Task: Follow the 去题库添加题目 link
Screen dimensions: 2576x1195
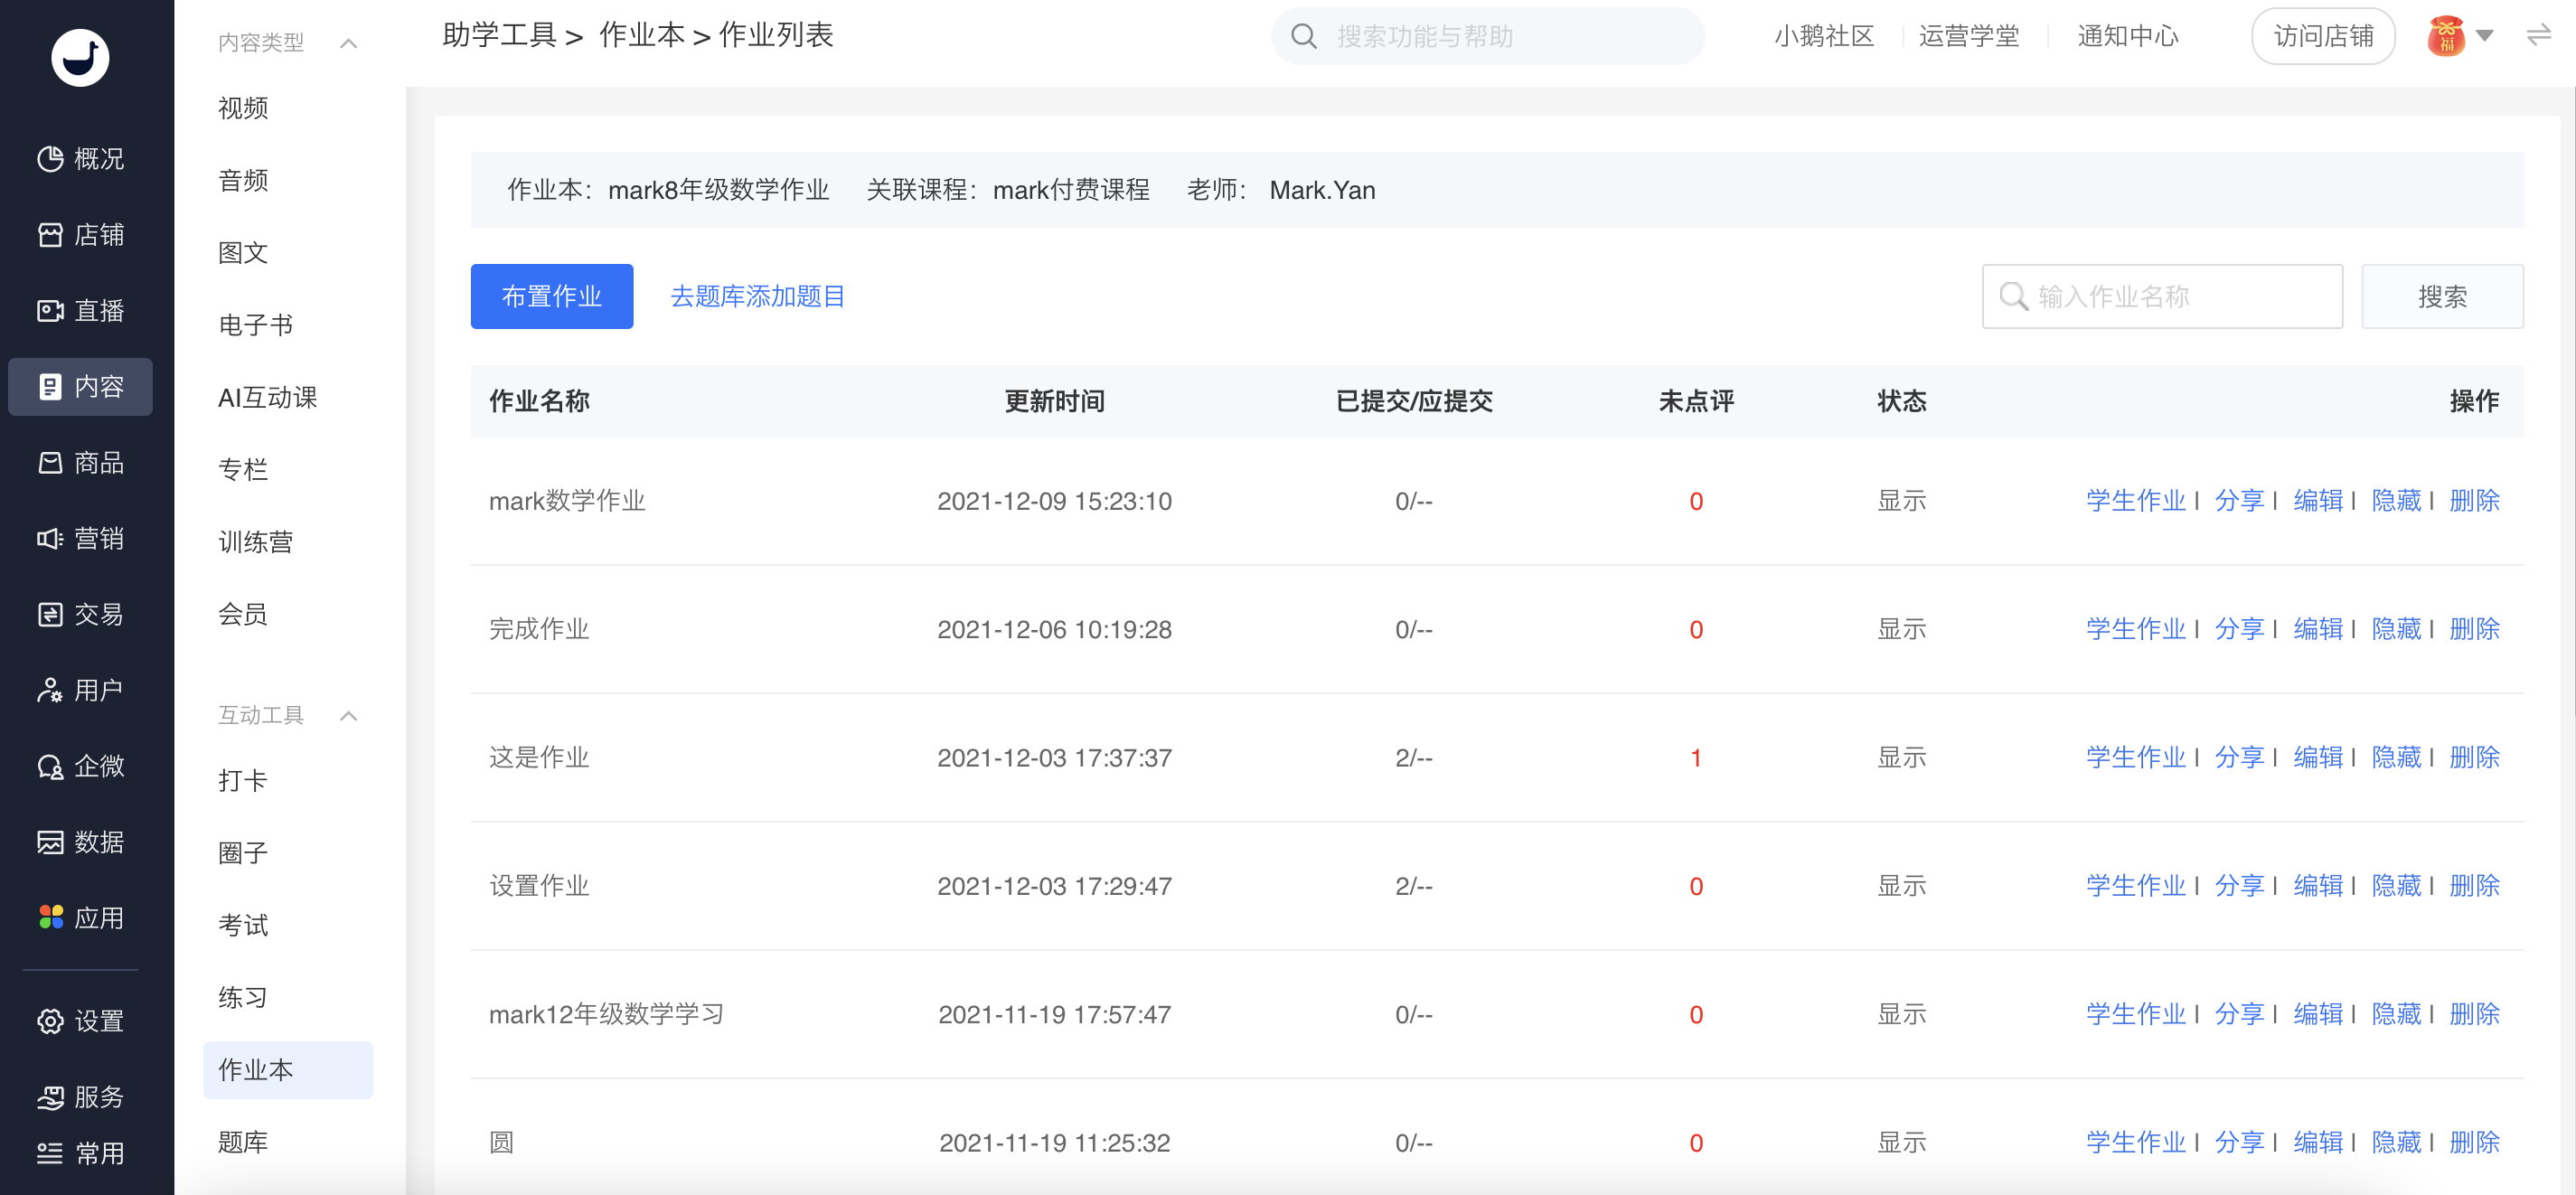Action: [757, 296]
